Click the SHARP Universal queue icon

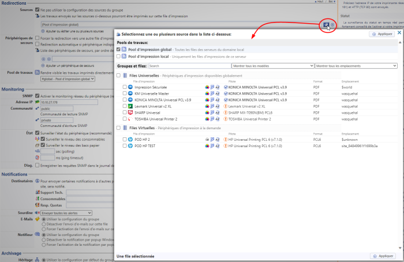tap(130, 112)
